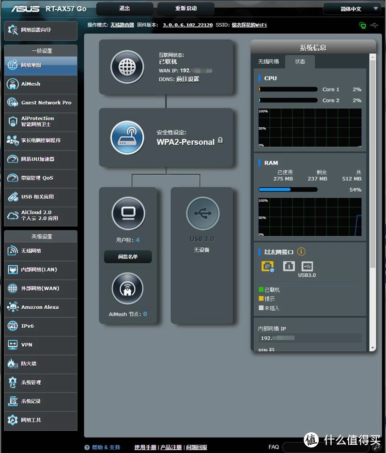Select the Network Map globe icon
This screenshot has width=386, height=453.
tap(13, 65)
